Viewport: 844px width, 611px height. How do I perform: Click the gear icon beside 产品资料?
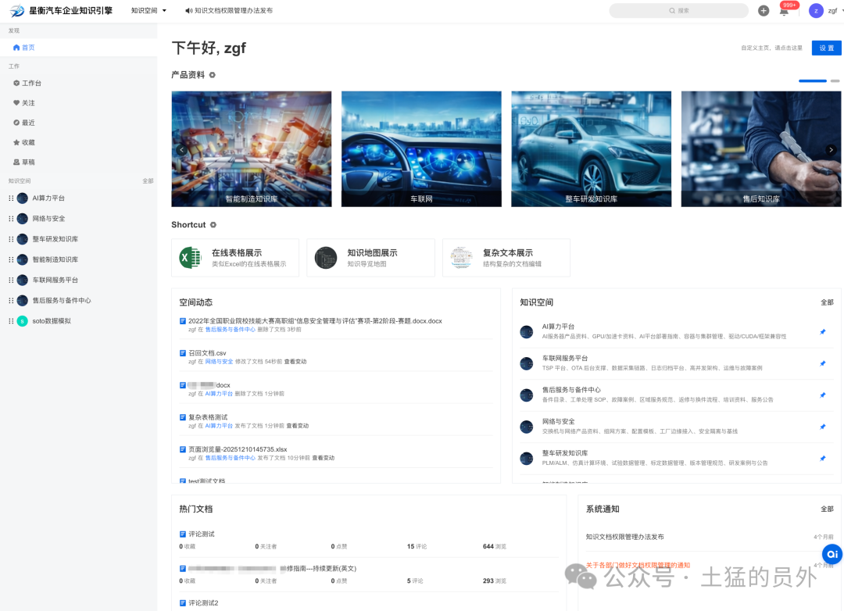(213, 75)
